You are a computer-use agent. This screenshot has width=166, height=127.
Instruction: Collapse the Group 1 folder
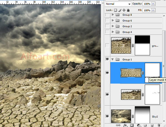pyautogui.click(x=113, y=59)
